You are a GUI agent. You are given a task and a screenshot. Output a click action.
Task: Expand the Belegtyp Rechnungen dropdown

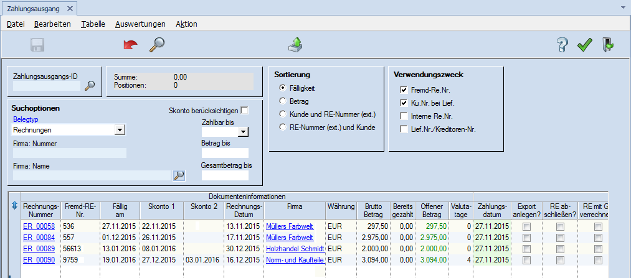120,129
